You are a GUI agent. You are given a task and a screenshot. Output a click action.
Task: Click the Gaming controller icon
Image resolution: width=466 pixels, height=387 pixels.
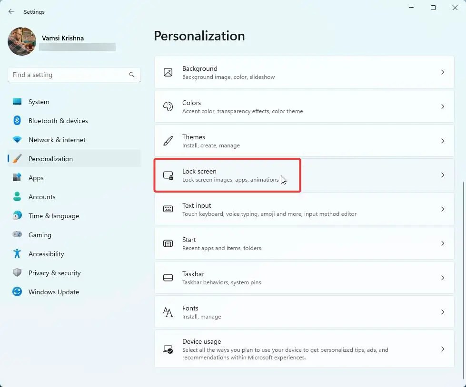pos(17,235)
